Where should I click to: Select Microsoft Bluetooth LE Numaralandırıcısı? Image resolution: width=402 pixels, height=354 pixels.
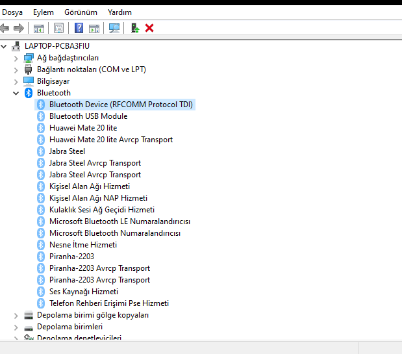pyautogui.click(x=119, y=221)
